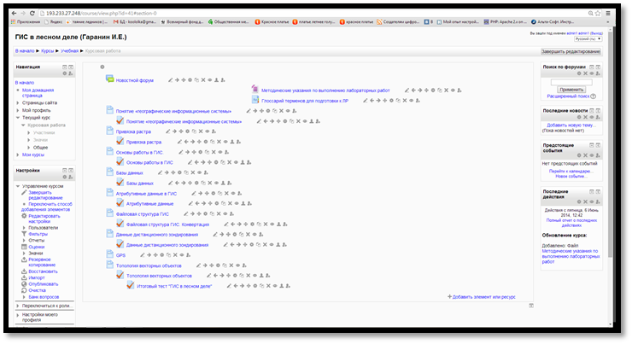Click the rename pencil icon beside Новостной форум
The image size is (632, 344).
[x=171, y=80]
